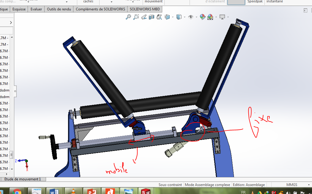The width and height of the screenshot is (312, 194).
Task: Open the Festo application from the taskbar
Action: tap(37, 191)
